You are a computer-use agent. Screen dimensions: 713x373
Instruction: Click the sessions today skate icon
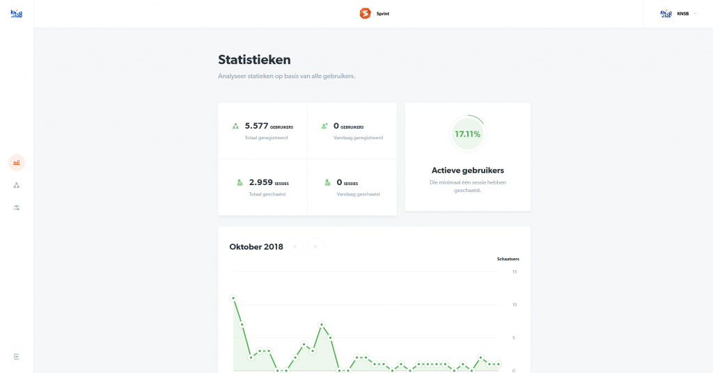[327, 182]
